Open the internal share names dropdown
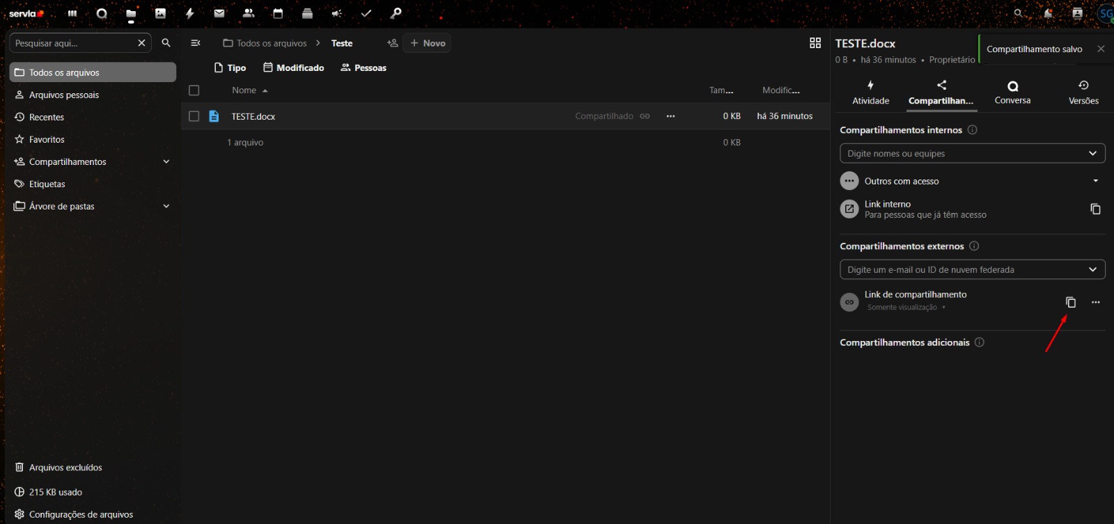1114x524 pixels. [1092, 153]
